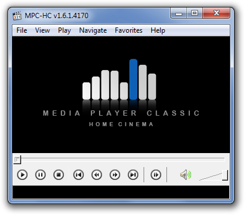Close the MPC-HC window

[x=216, y=13]
